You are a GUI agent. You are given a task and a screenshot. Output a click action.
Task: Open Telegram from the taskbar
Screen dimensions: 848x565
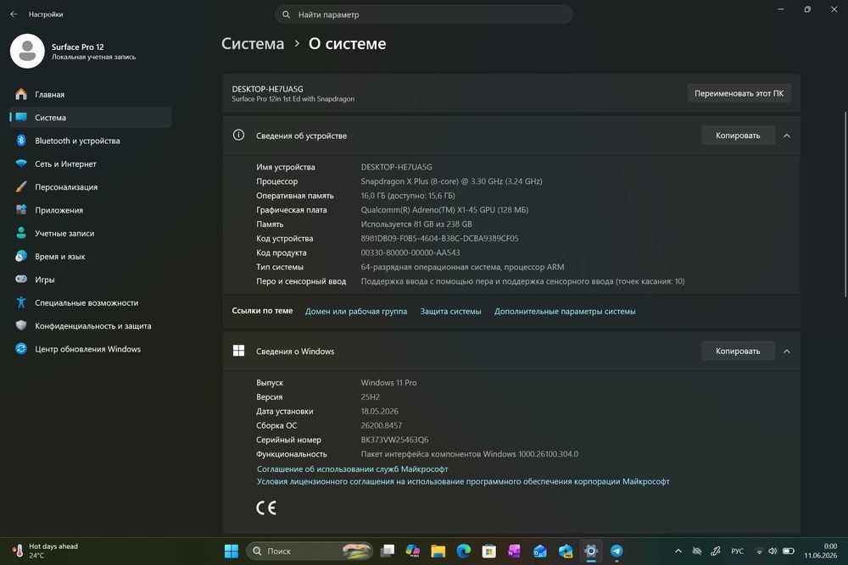[616, 551]
